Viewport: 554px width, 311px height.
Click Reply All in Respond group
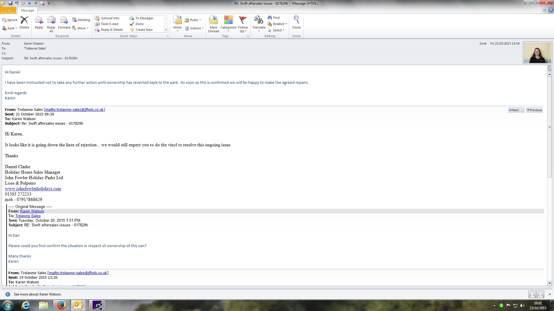click(x=51, y=24)
